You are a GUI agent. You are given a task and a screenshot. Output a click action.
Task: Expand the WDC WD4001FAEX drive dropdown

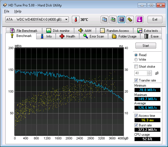coord(66,19)
